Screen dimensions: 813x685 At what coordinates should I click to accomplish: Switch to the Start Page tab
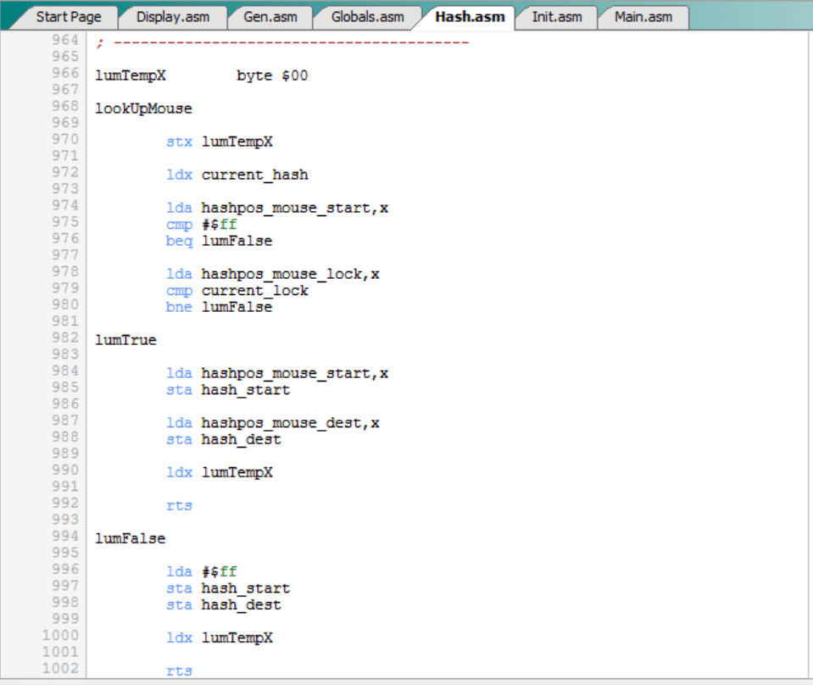point(68,17)
